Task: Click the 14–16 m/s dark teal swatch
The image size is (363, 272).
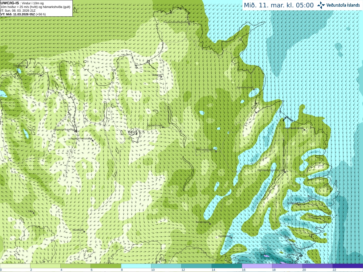Action: pyautogui.click(x=227, y=266)
